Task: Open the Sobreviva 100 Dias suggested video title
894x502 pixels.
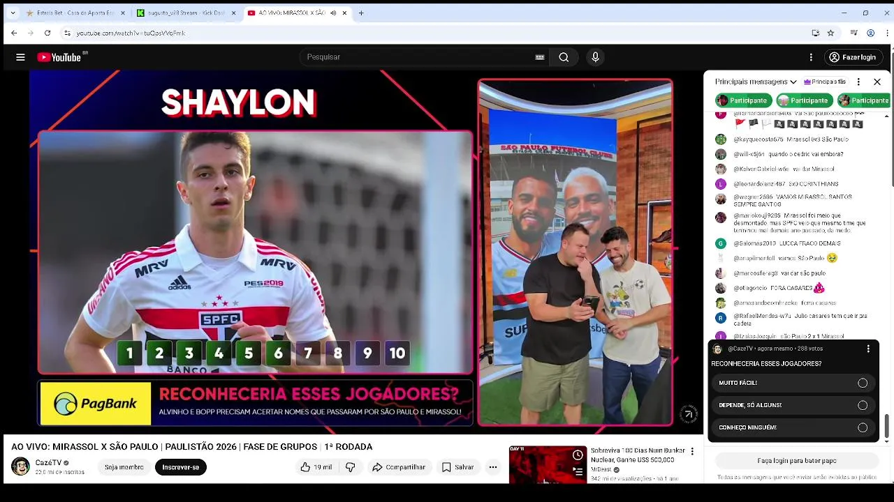Action: pyautogui.click(x=638, y=455)
